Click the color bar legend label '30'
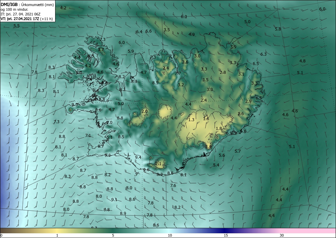This screenshot has height=238, width=336. pyautogui.click(x=282, y=236)
